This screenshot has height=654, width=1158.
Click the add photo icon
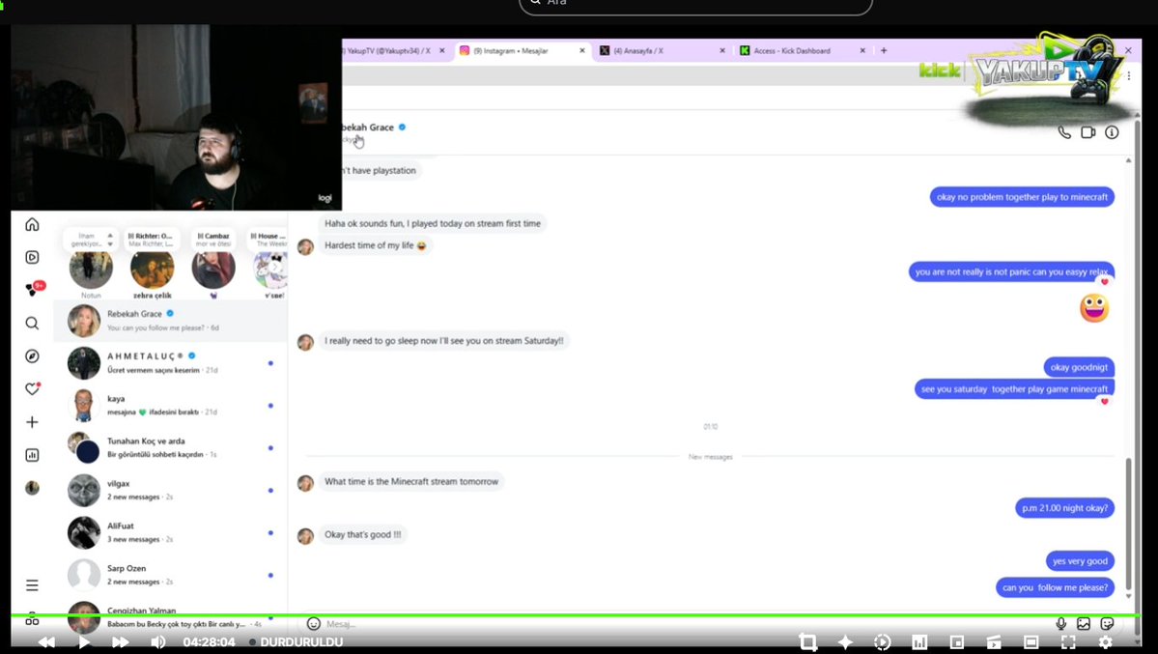[1084, 624]
